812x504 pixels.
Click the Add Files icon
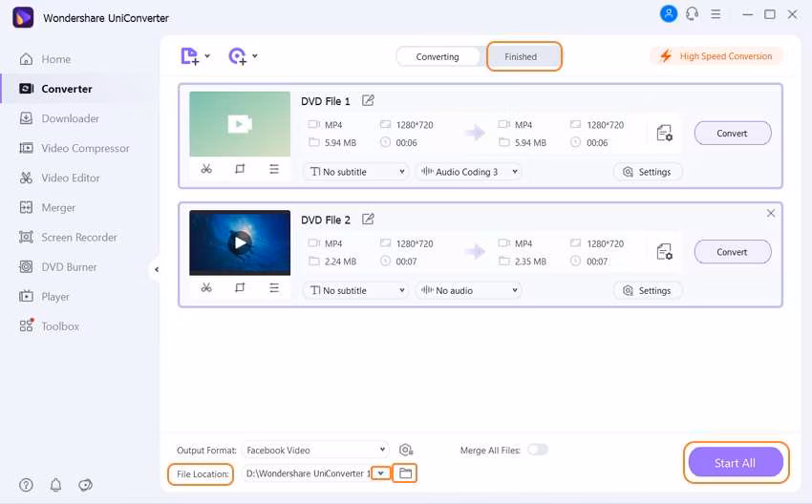click(189, 56)
